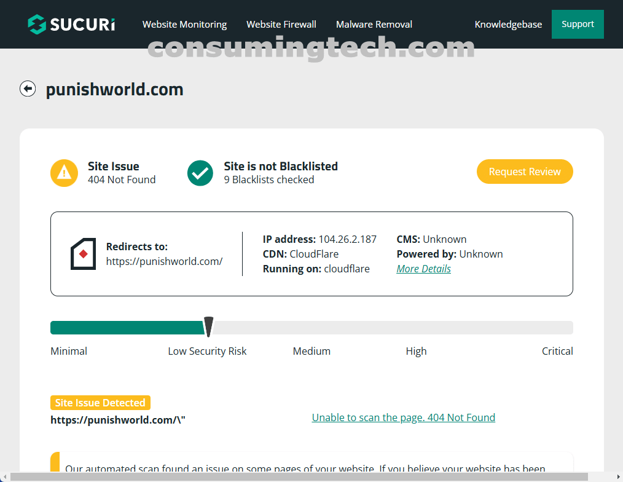Click 'Powered by: Unknown' text
The height and width of the screenshot is (482, 623).
point(449,254)
